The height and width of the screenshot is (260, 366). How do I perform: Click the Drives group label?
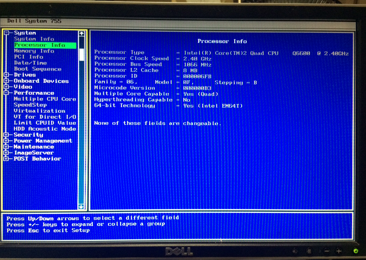click(25, 75)
